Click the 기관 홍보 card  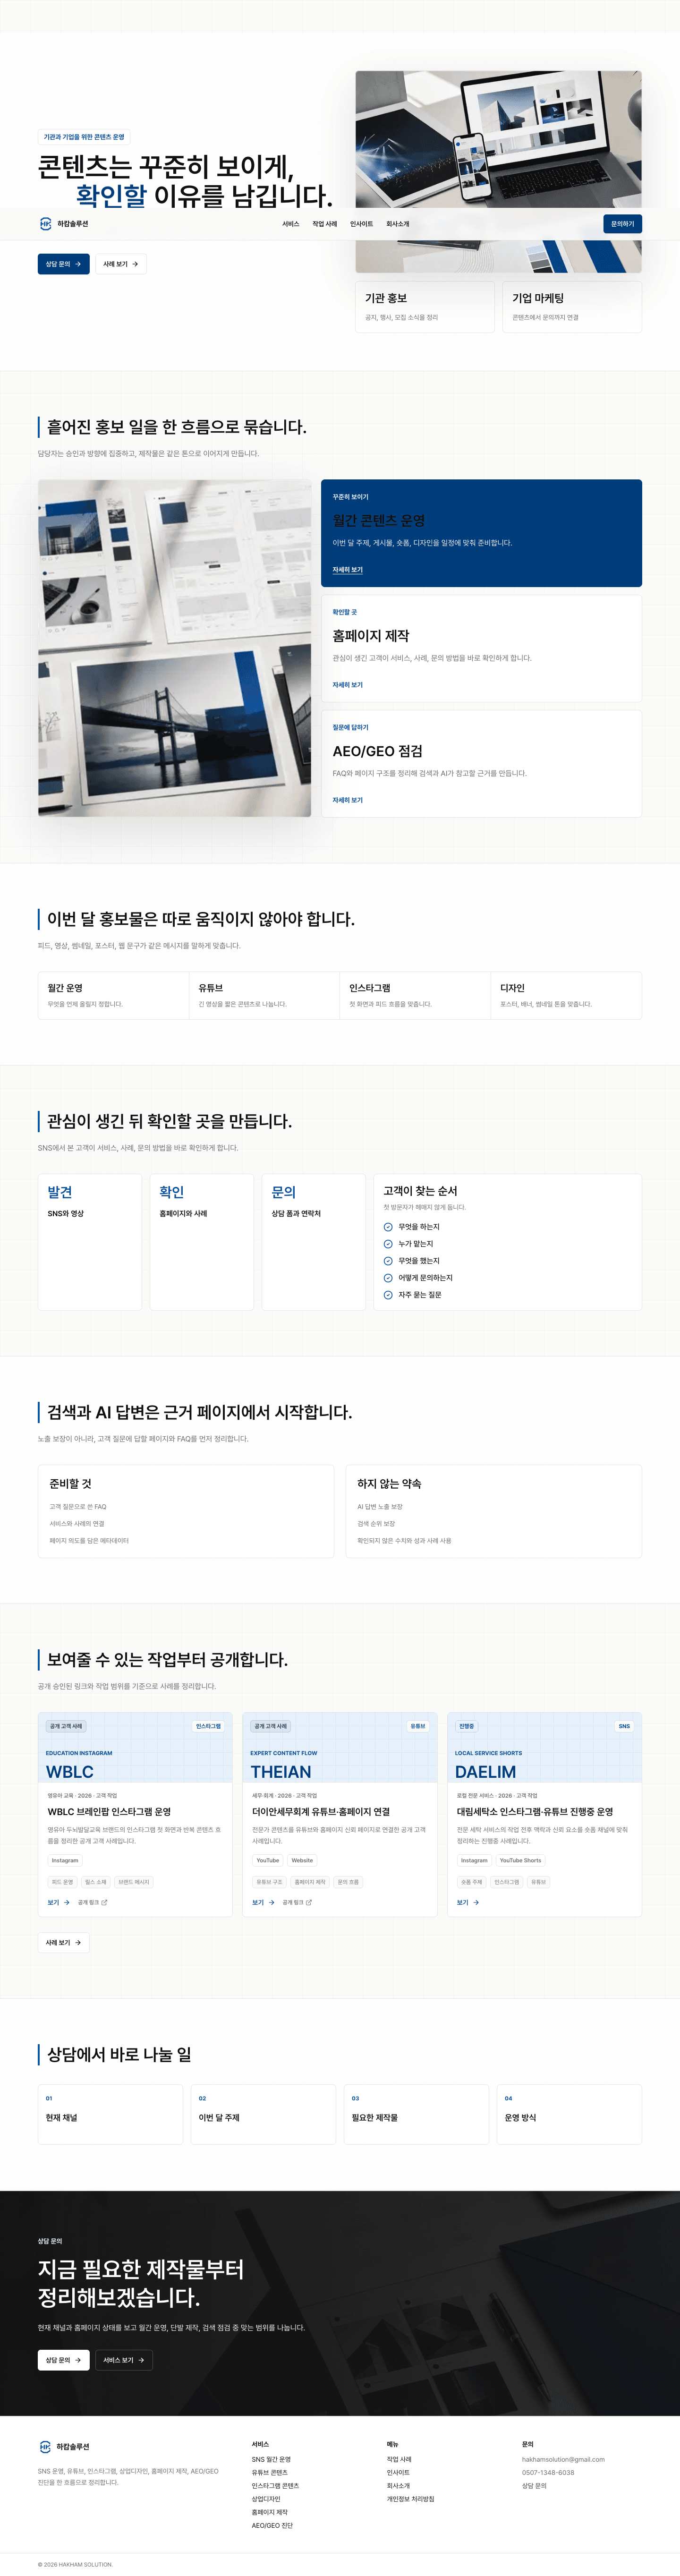[x=425, y=306]
